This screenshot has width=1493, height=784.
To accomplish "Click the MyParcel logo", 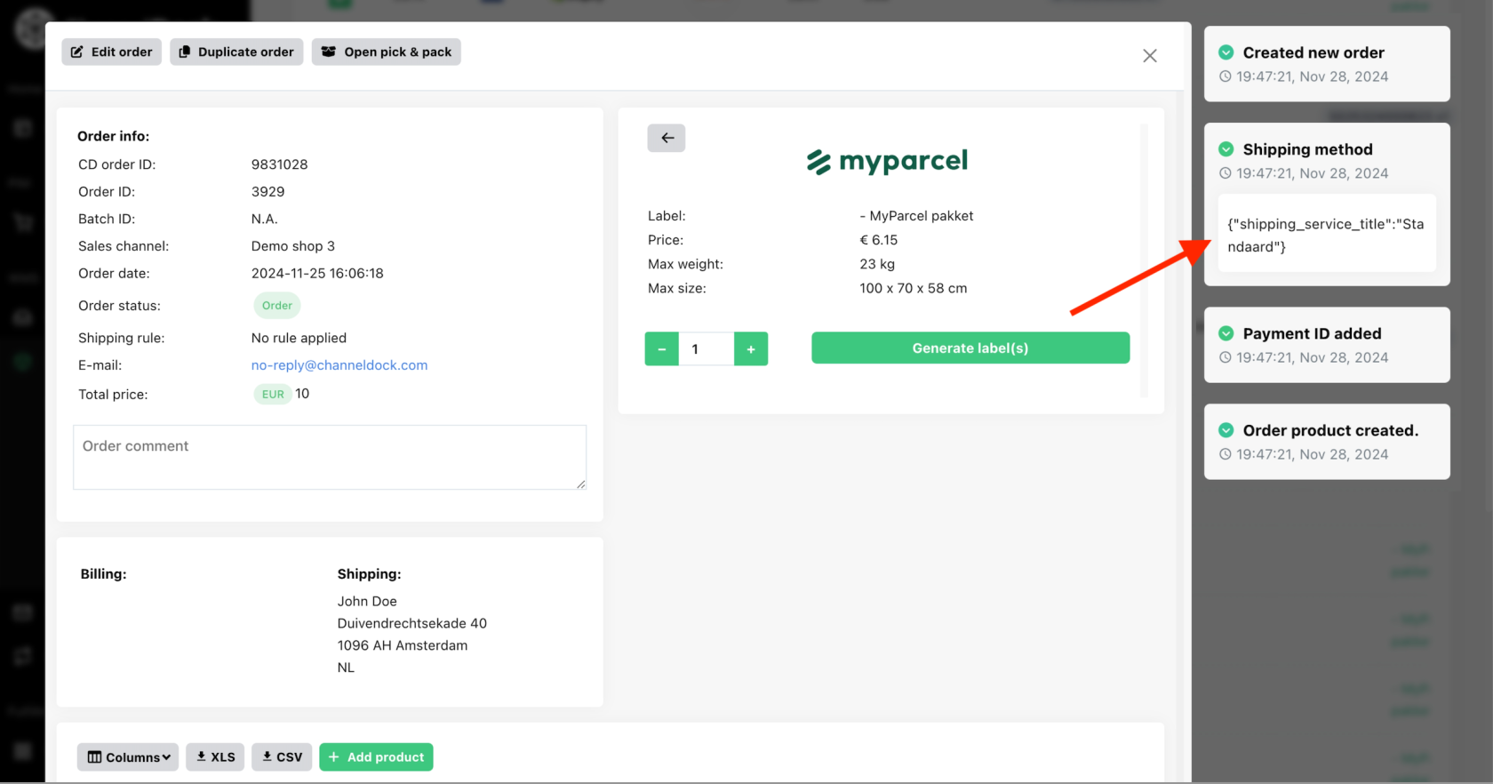I will [x=887, y=161].
